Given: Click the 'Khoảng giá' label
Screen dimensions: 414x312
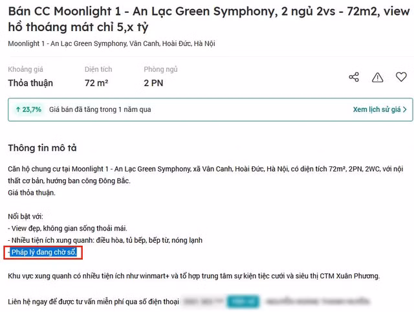Looking at the screenshot, I should point(27,69).
